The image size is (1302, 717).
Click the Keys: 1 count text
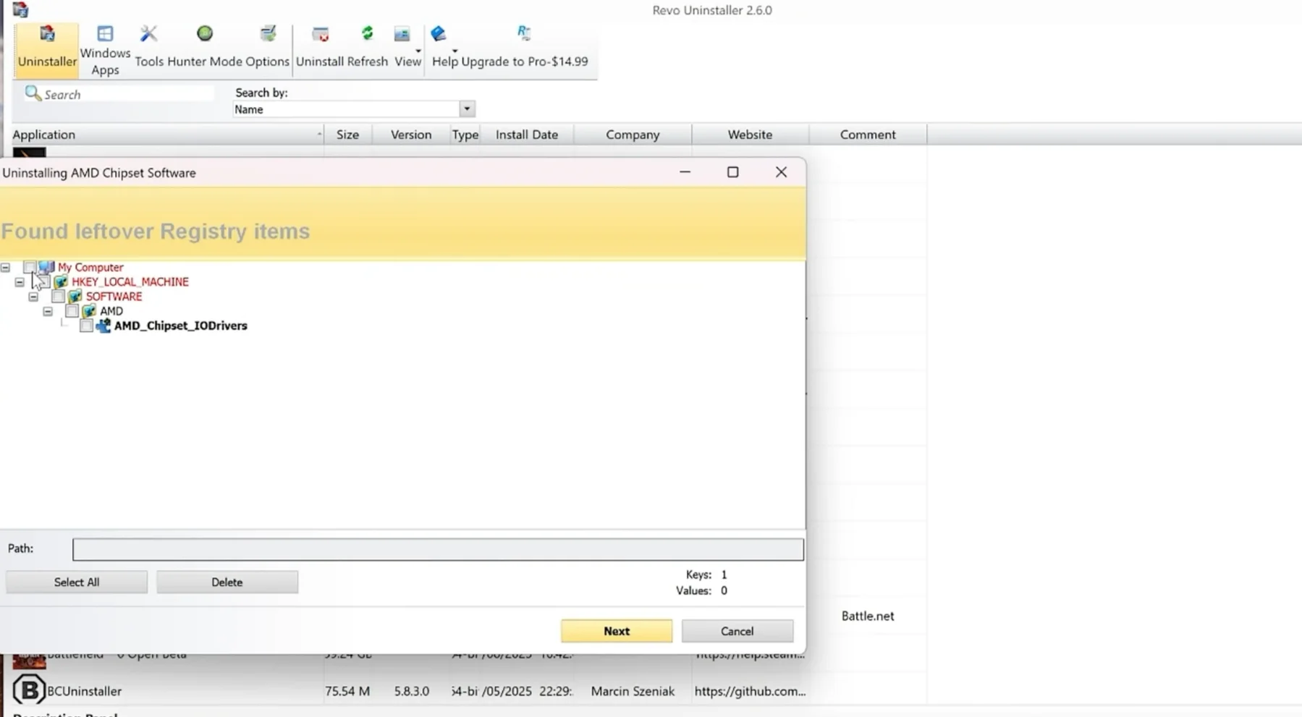tap(706, 574)
